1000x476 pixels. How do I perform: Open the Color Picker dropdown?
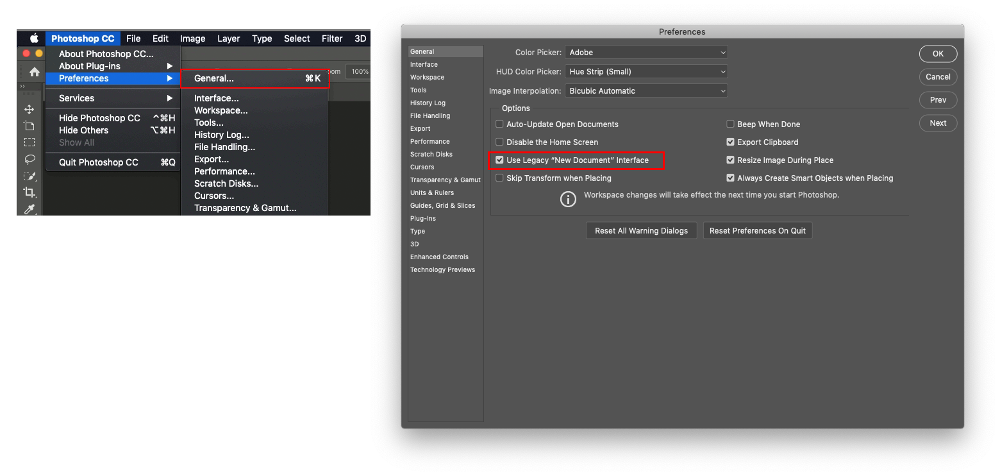pyautogui.click(x=646, y=52)
